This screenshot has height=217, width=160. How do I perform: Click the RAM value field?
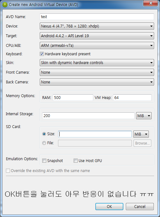(73, 97)
